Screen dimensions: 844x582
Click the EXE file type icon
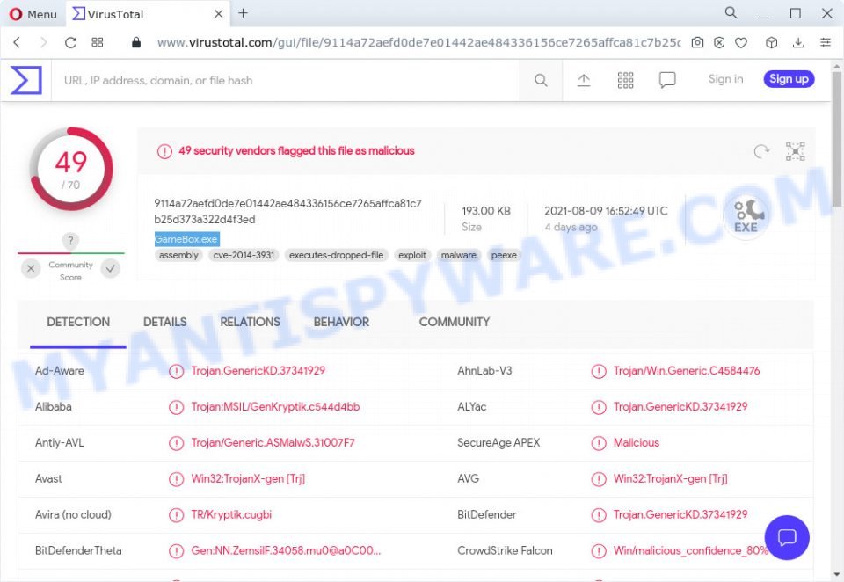click(x=746, y=217)
